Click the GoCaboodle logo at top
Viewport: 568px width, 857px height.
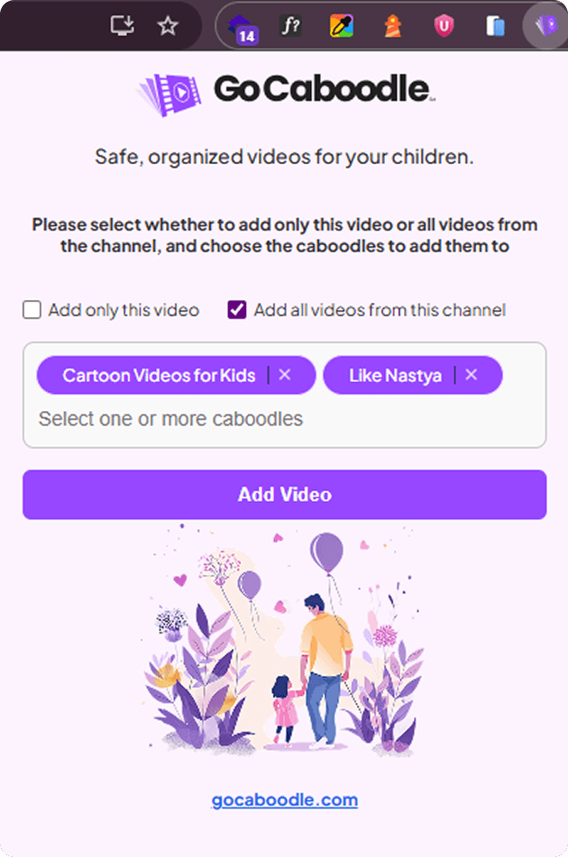point(285,90)
